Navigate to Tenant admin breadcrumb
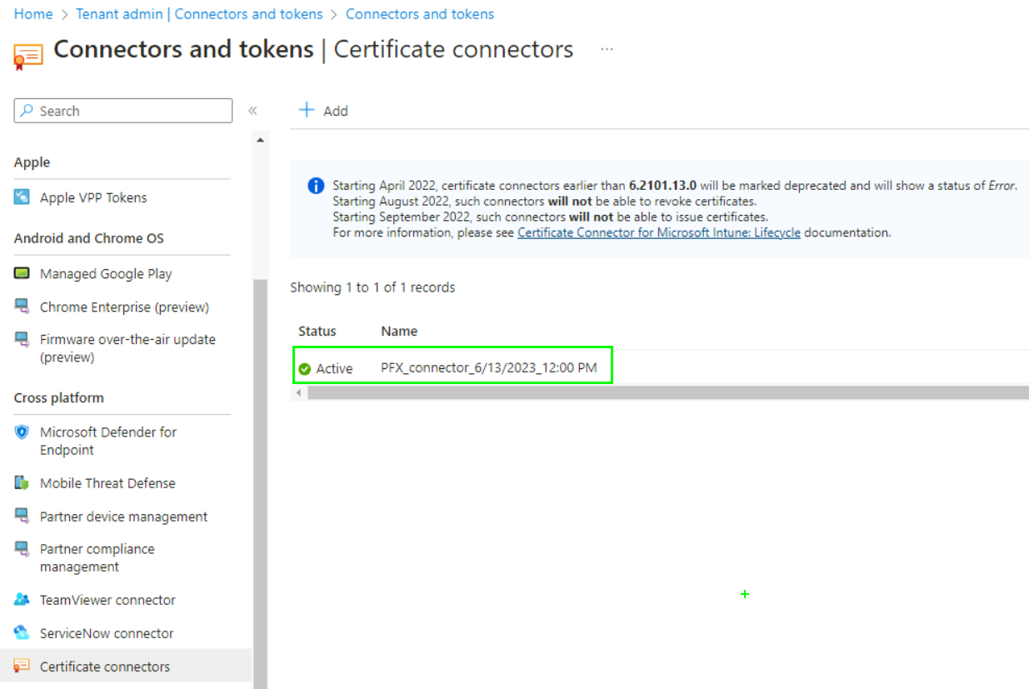This screenshot has height=689, width=1029. click(199, 14)
